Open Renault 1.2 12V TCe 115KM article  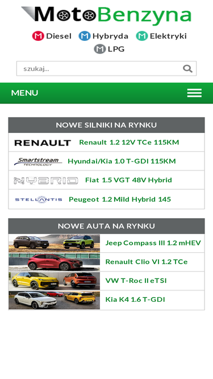[129, 143]
